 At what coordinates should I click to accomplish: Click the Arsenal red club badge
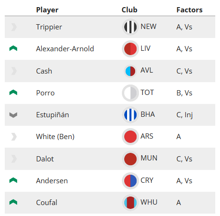click(x=130, y=137)
